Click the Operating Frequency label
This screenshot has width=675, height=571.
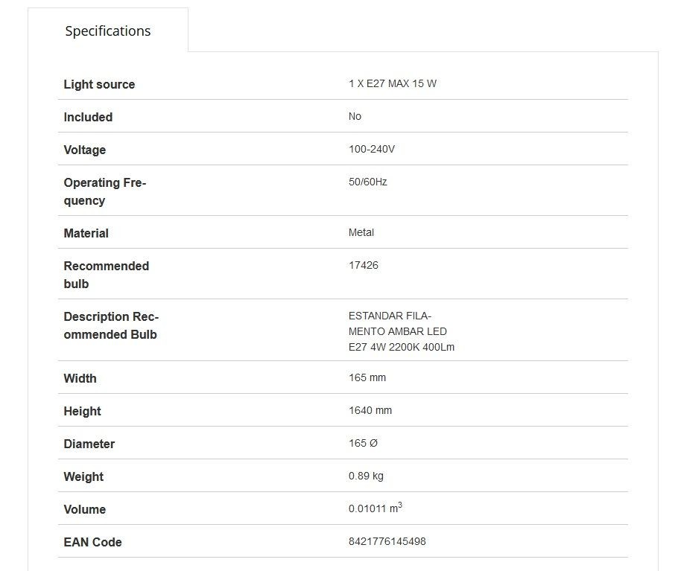(105, 191)
